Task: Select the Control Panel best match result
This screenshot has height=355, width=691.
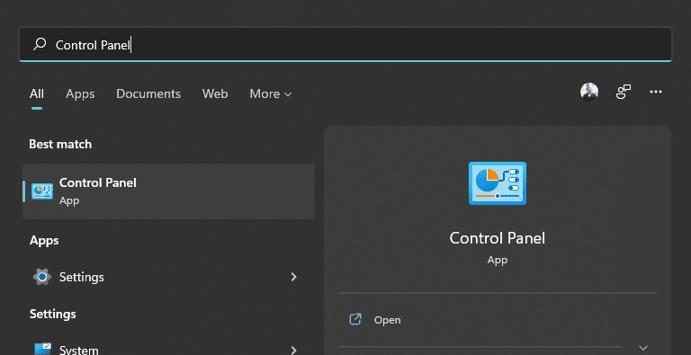Action: click(169, 191)
